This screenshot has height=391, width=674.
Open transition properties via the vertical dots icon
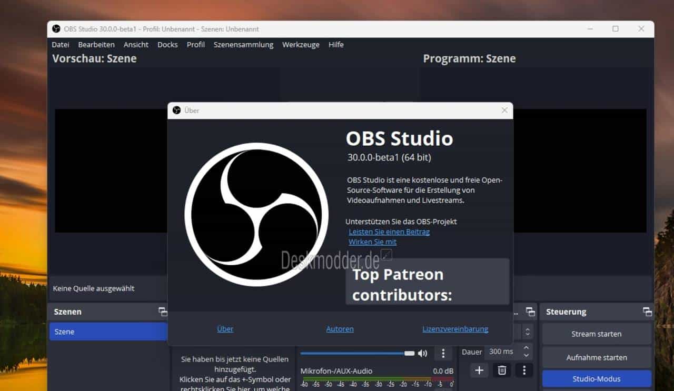click(x=524, y=370)
